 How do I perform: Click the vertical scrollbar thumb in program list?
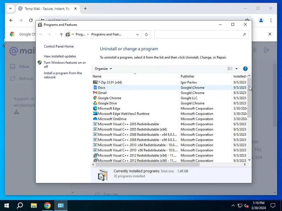(x=249, y=98)
